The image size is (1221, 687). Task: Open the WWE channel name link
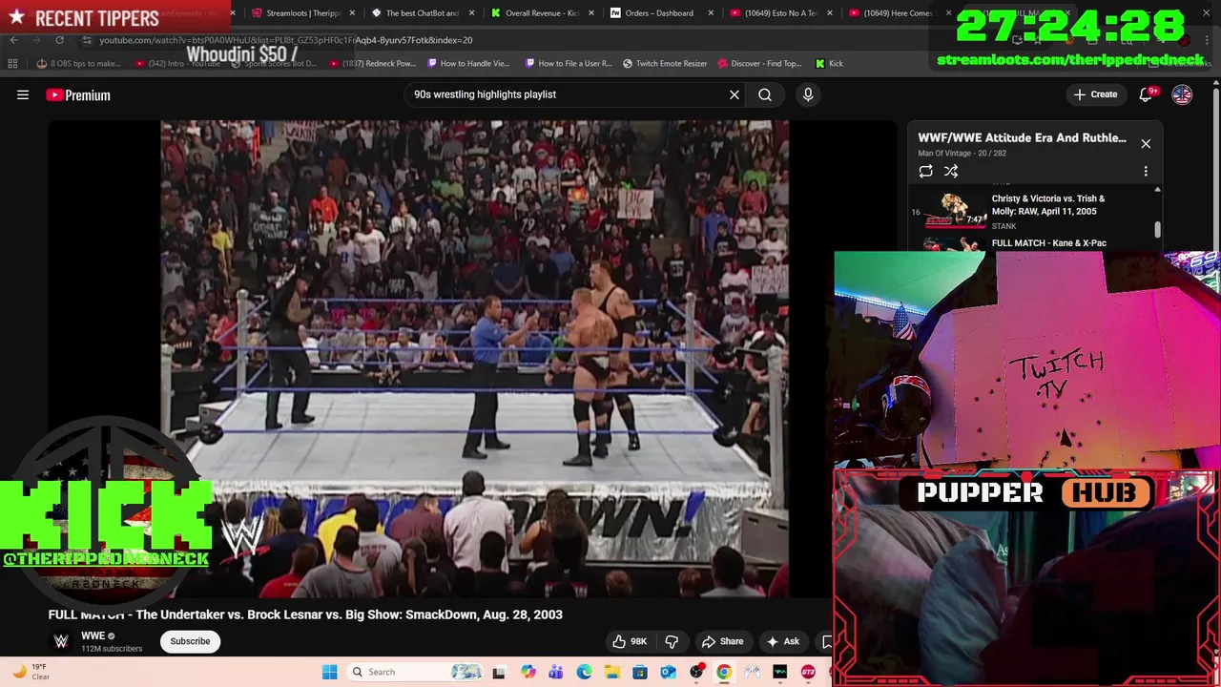(x=93, y=635)
